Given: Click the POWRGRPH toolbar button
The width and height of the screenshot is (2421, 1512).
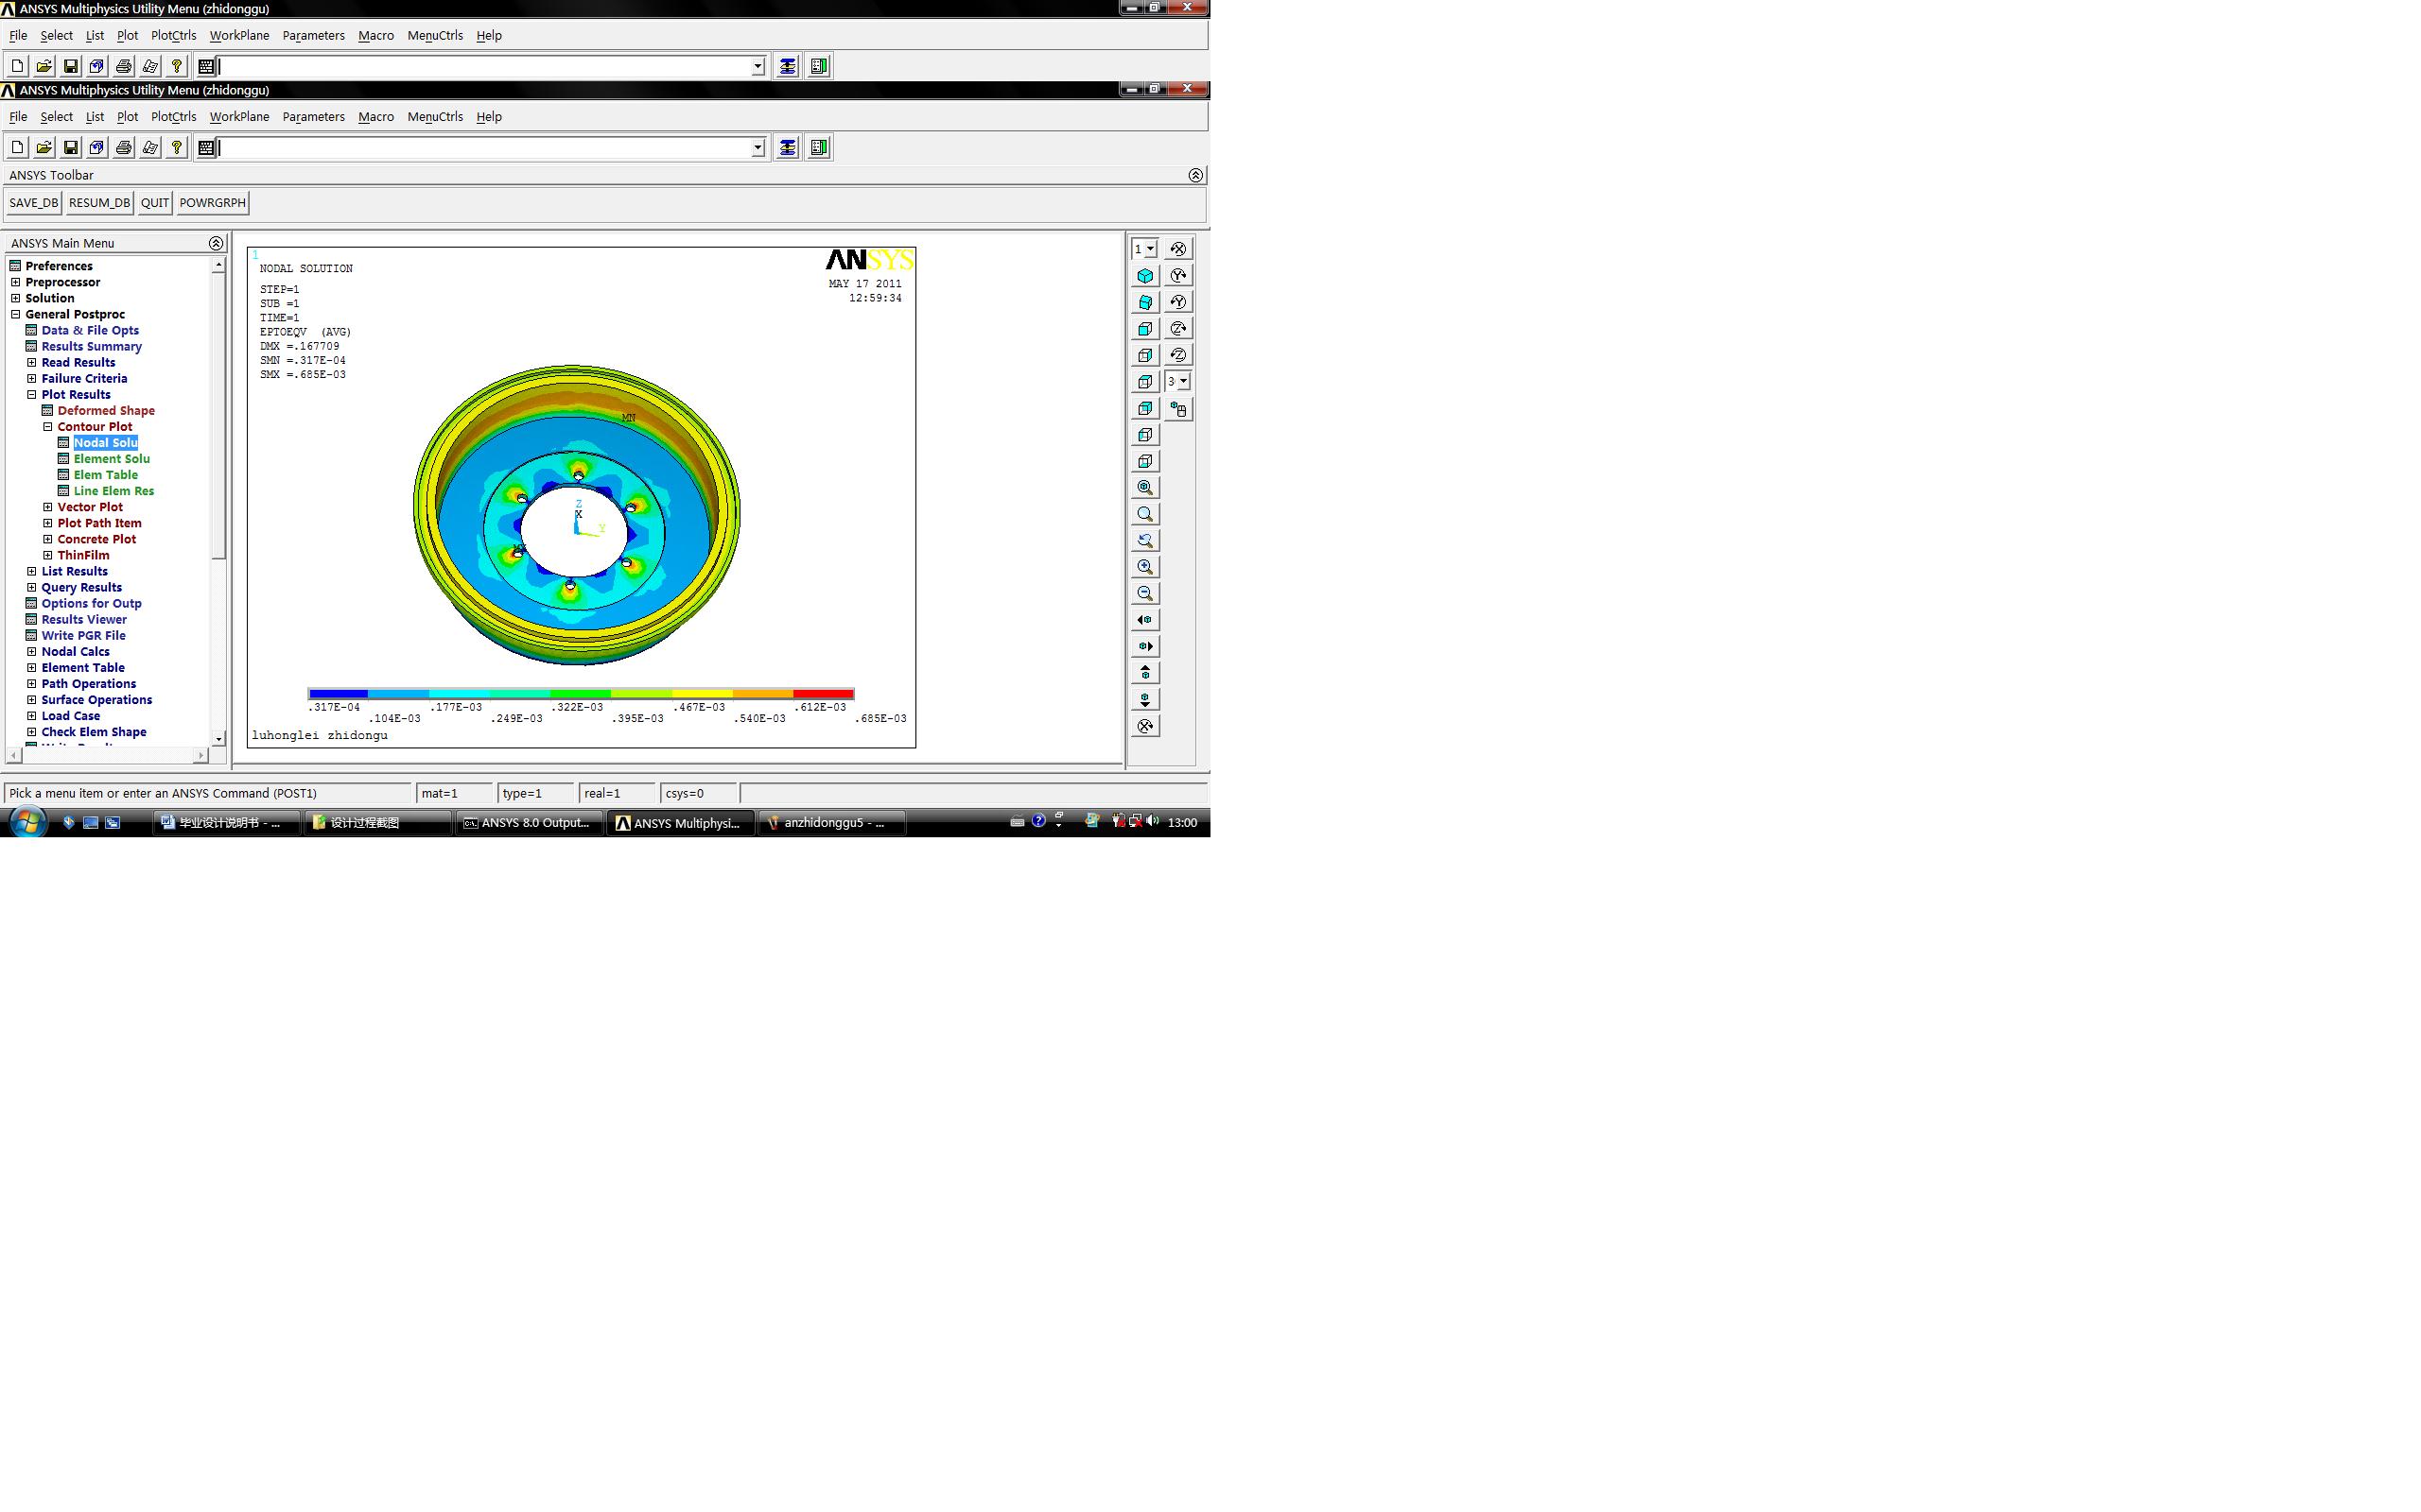Looking at the screenshot, I should click(212, 203).
